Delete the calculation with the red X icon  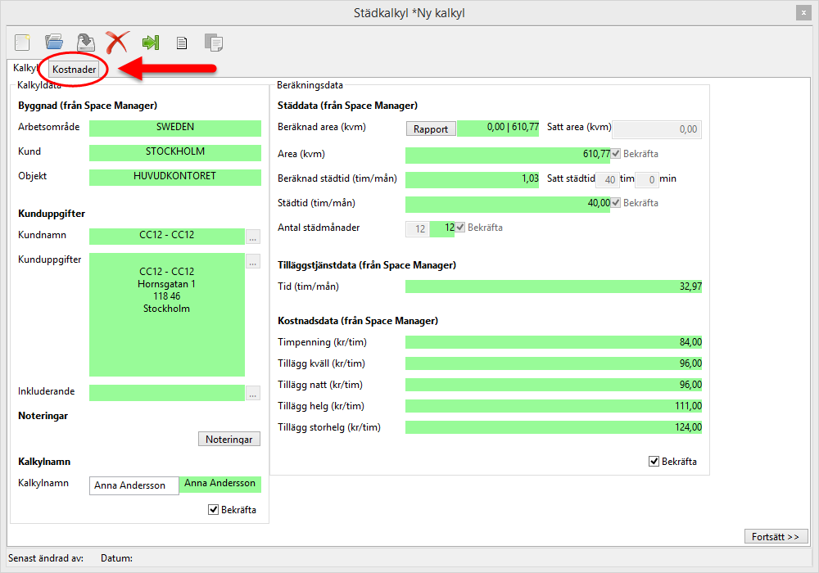(117, 43)
